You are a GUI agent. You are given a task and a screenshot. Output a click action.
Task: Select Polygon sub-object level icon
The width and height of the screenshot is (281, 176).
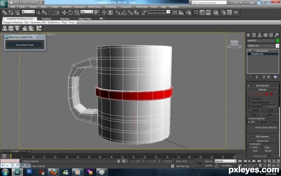(266, 94)
